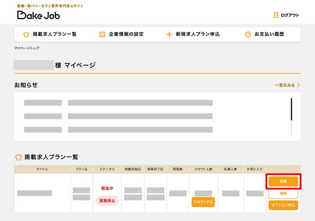Click the chef hat icon in navigation
315x221 pixels.
[x=26, y=34]
